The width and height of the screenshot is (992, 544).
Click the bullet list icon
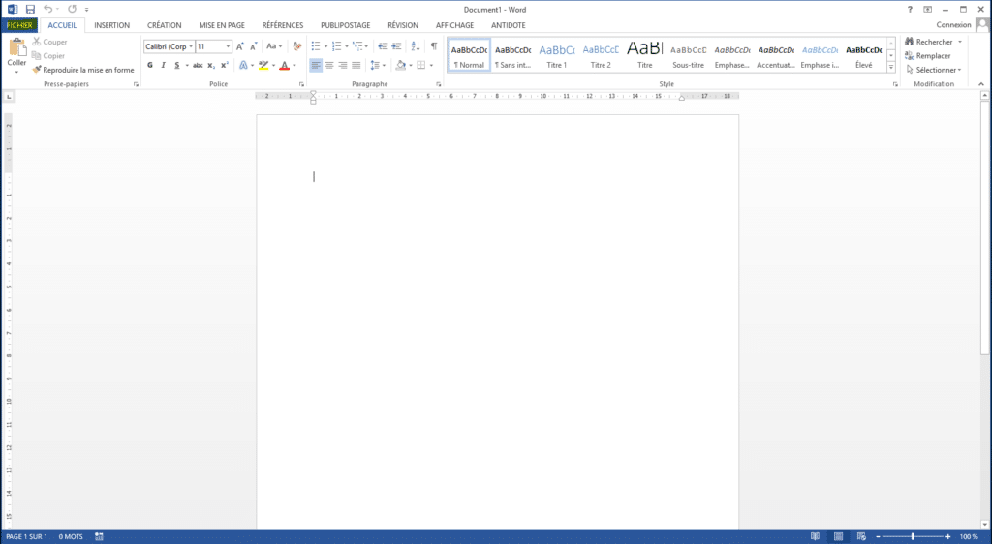tap(315, 46)
